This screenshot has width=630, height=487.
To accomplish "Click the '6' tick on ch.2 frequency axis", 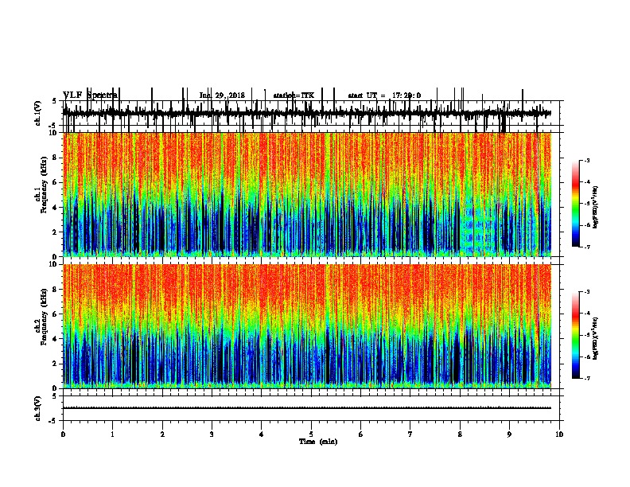I will (56, 314).
